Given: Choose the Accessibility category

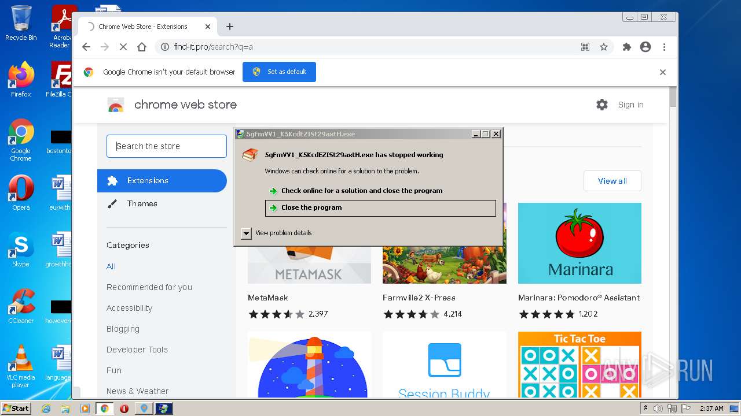Looking at the screenshot, I should tap(130, 308).
